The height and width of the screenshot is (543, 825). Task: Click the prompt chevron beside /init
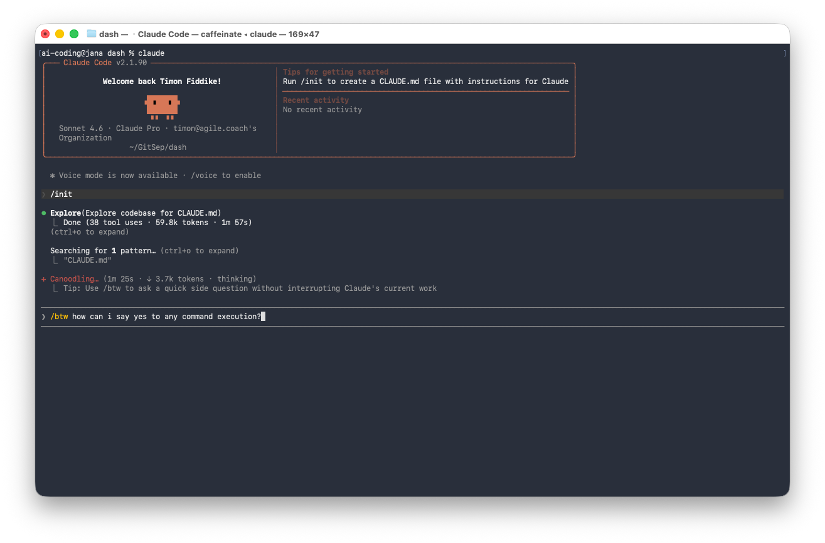point(44,194)
